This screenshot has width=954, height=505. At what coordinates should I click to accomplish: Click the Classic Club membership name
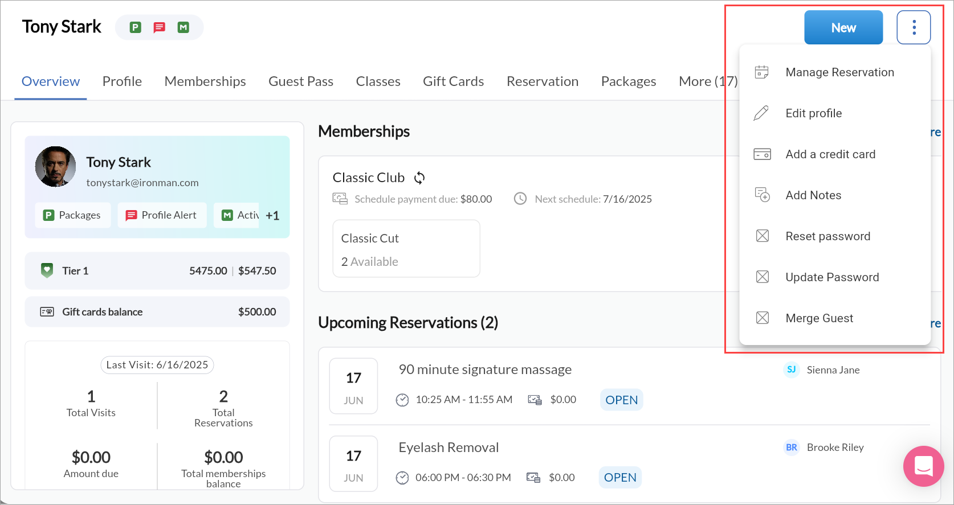pos(369,178)
